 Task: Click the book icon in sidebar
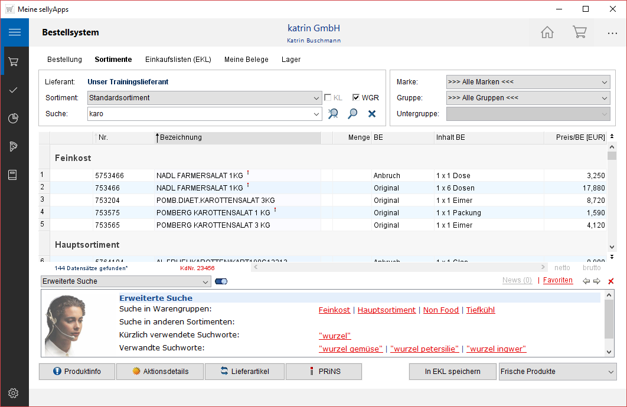click(14, 175)
